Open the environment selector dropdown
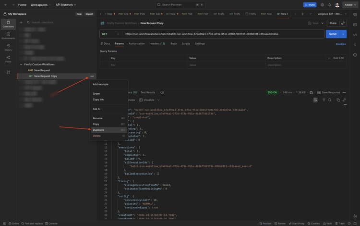 coord(332,14)
